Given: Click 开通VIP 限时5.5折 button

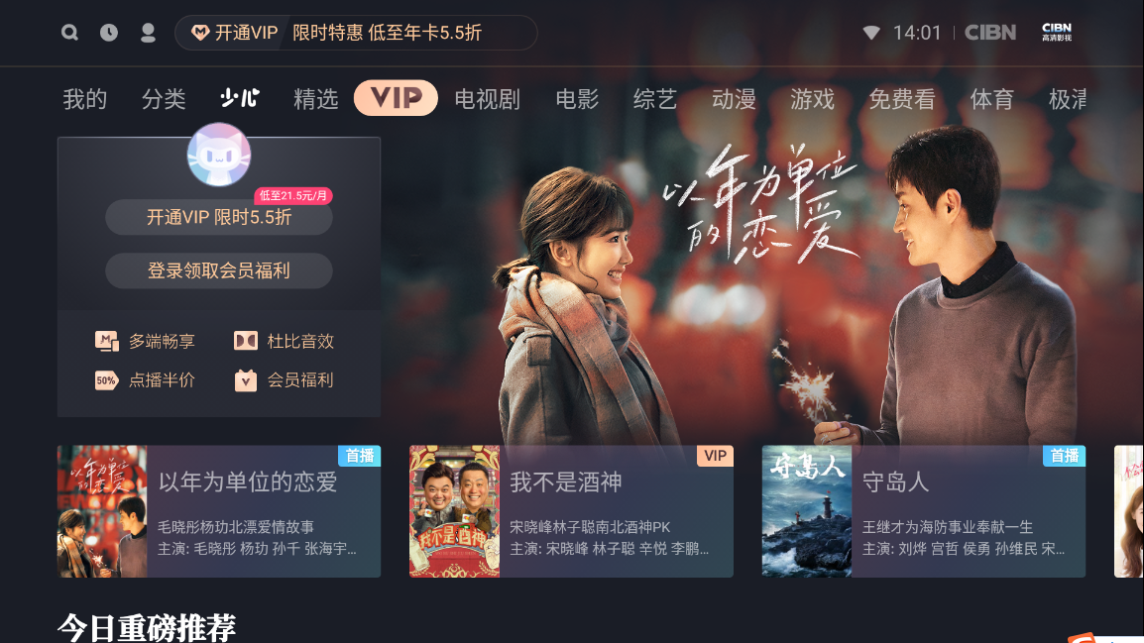Looking at the screenshot, I should coord(219,217).
